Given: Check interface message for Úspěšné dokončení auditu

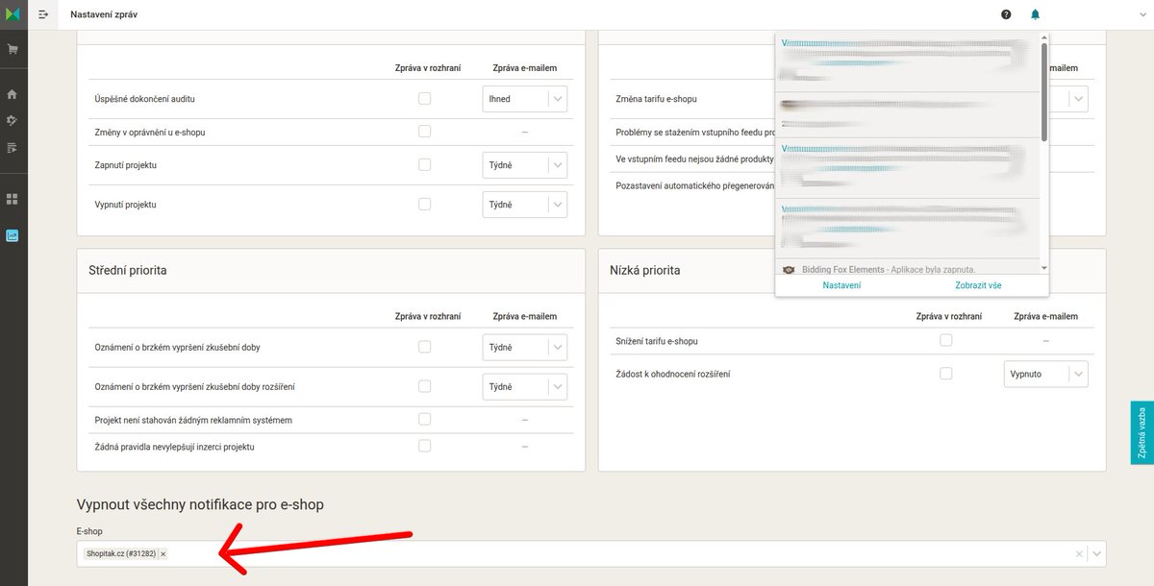Looking at the screenshot, I should 424,98.
